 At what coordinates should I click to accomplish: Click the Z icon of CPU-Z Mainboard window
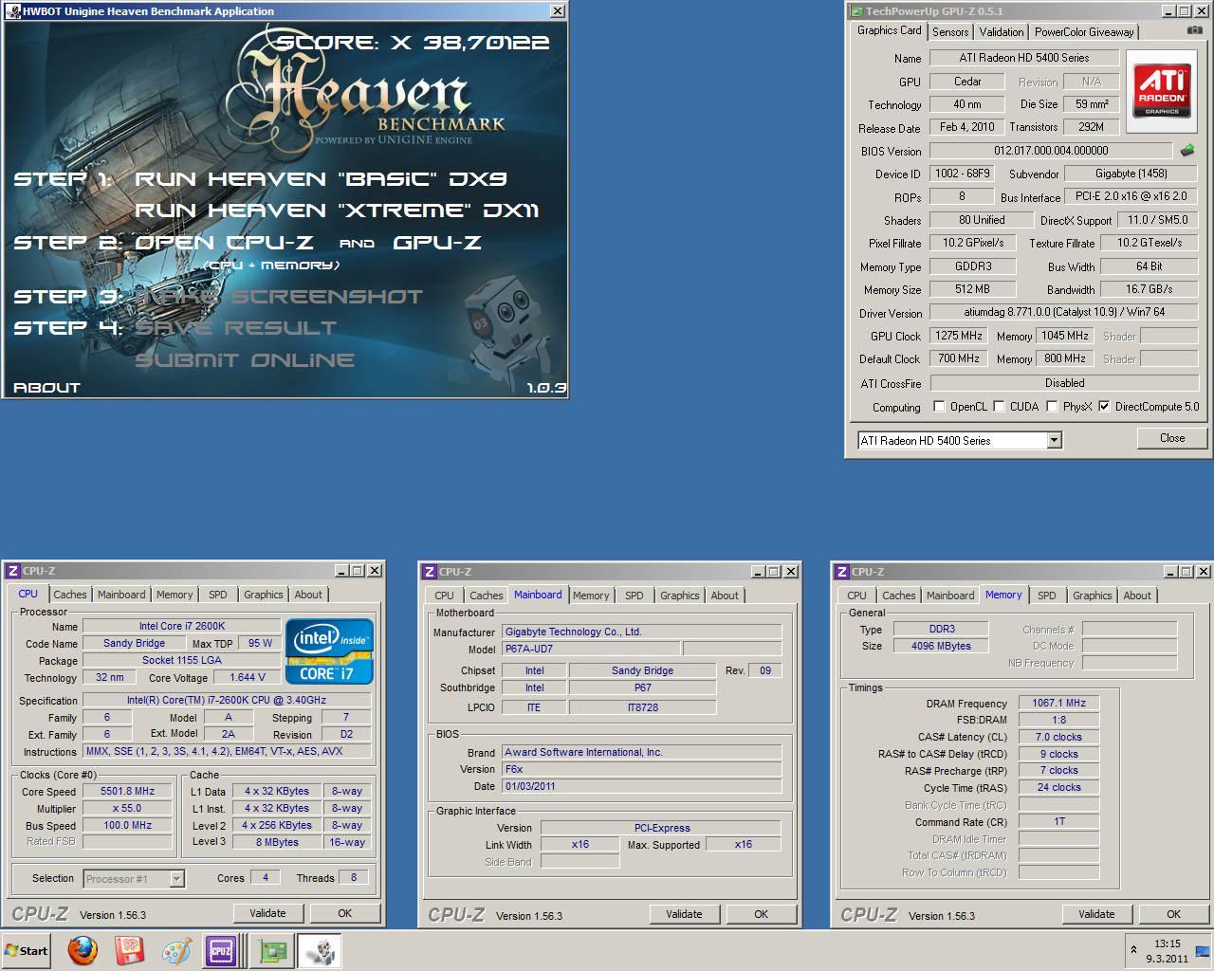tap(429, 571)
